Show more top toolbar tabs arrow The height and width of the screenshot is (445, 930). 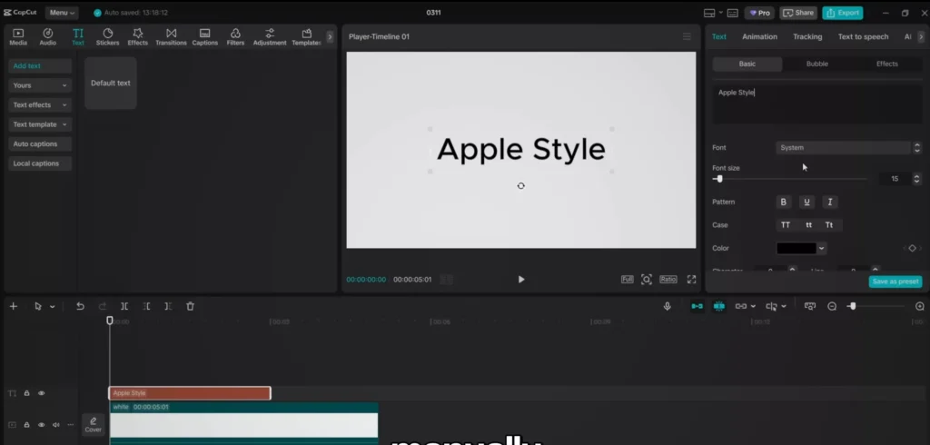coord(330,37)
